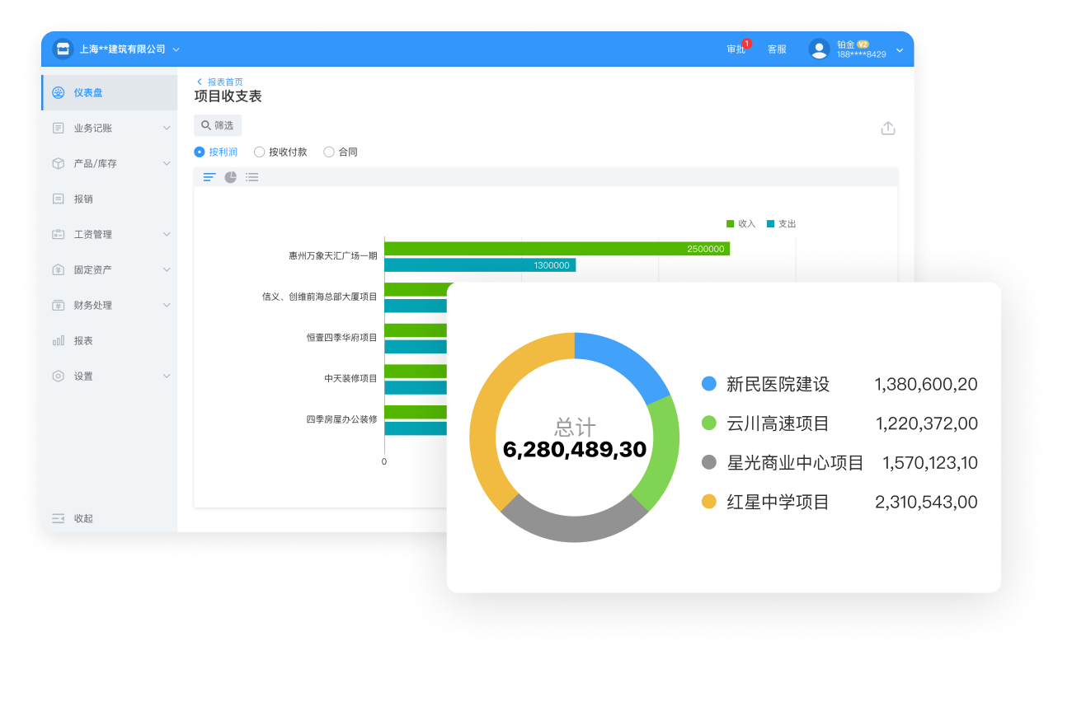Viewport: 1072px width, 725px height.
Task: Select the 按收付款 radio button
Action: point(259,152)
